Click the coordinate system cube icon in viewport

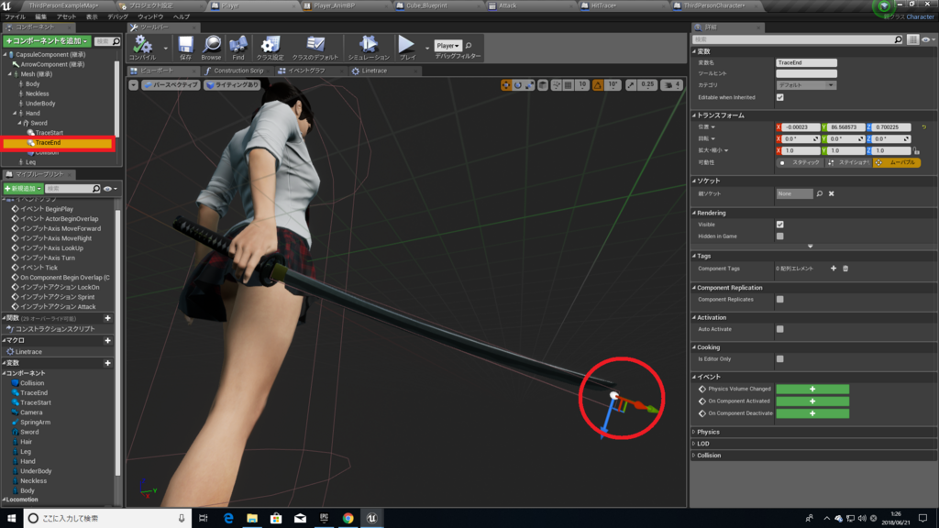click(543, 85)
